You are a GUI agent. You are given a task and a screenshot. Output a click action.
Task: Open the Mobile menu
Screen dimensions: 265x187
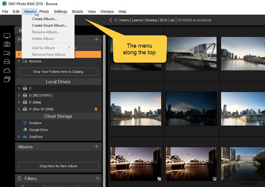(x=77, y=12)
